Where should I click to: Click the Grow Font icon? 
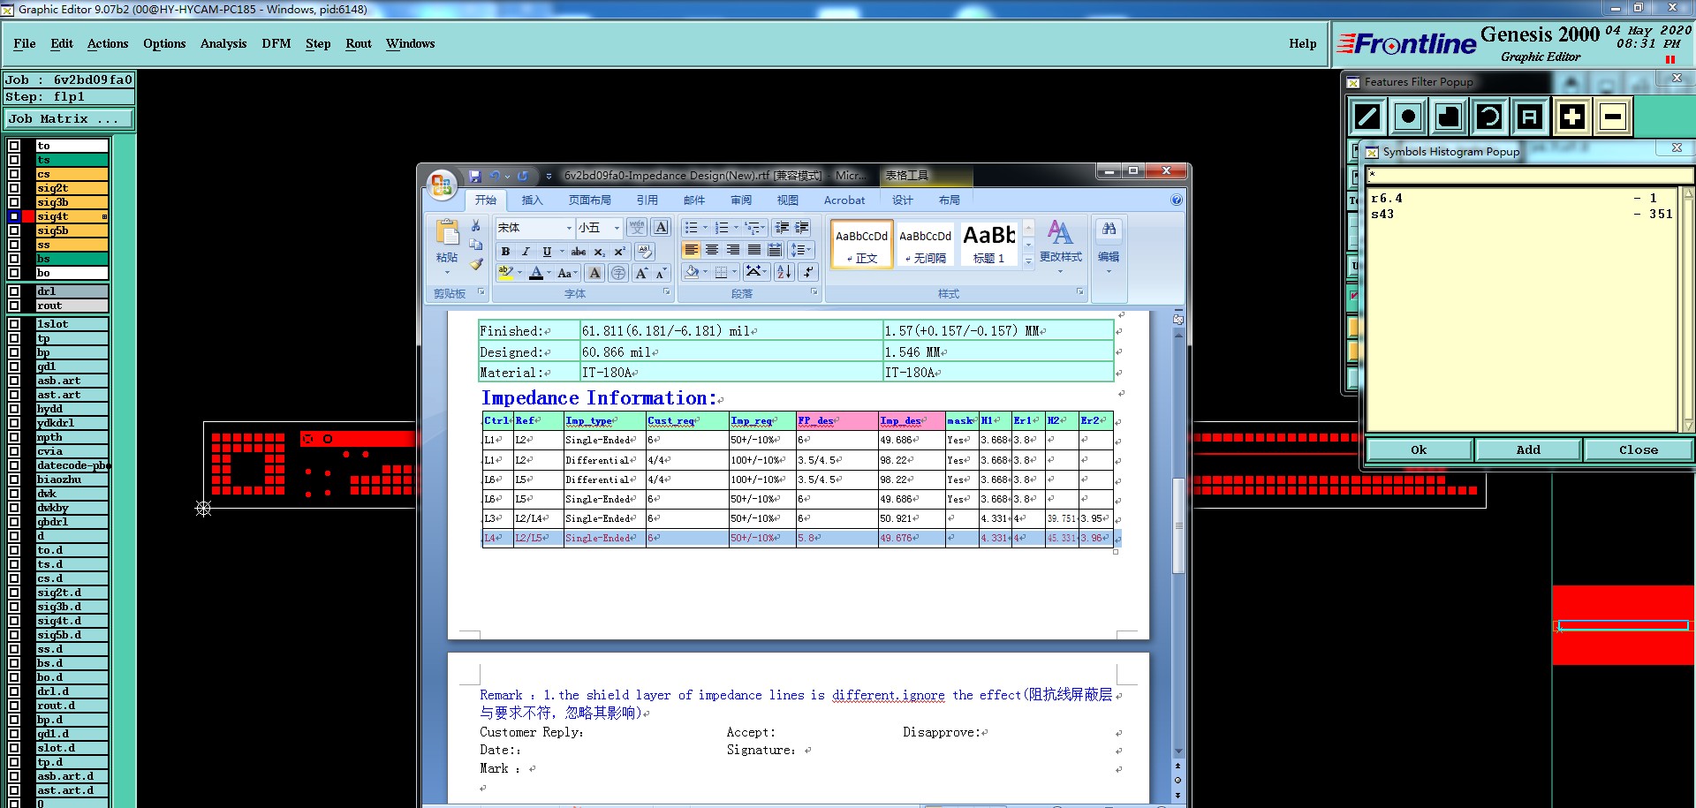point(642,273)
